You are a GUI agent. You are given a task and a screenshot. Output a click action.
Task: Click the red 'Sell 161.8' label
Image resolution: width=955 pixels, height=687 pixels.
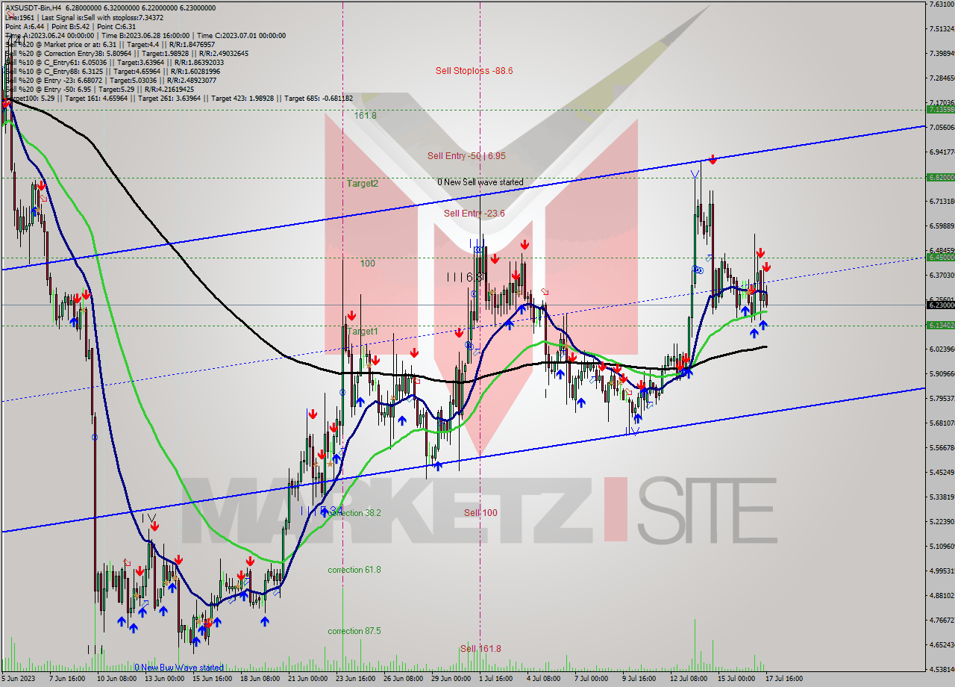480,649
